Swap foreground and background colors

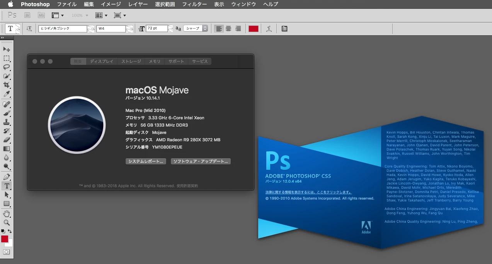coord(10,231)
